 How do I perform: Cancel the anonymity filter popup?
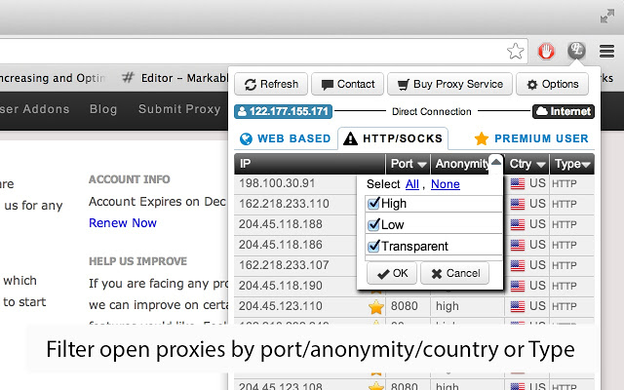(x=455, y=273)
